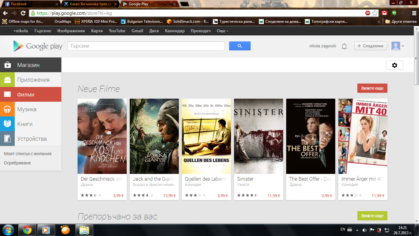Open Карти in Google bar
The image size is (419, 236).
point(97,31)
